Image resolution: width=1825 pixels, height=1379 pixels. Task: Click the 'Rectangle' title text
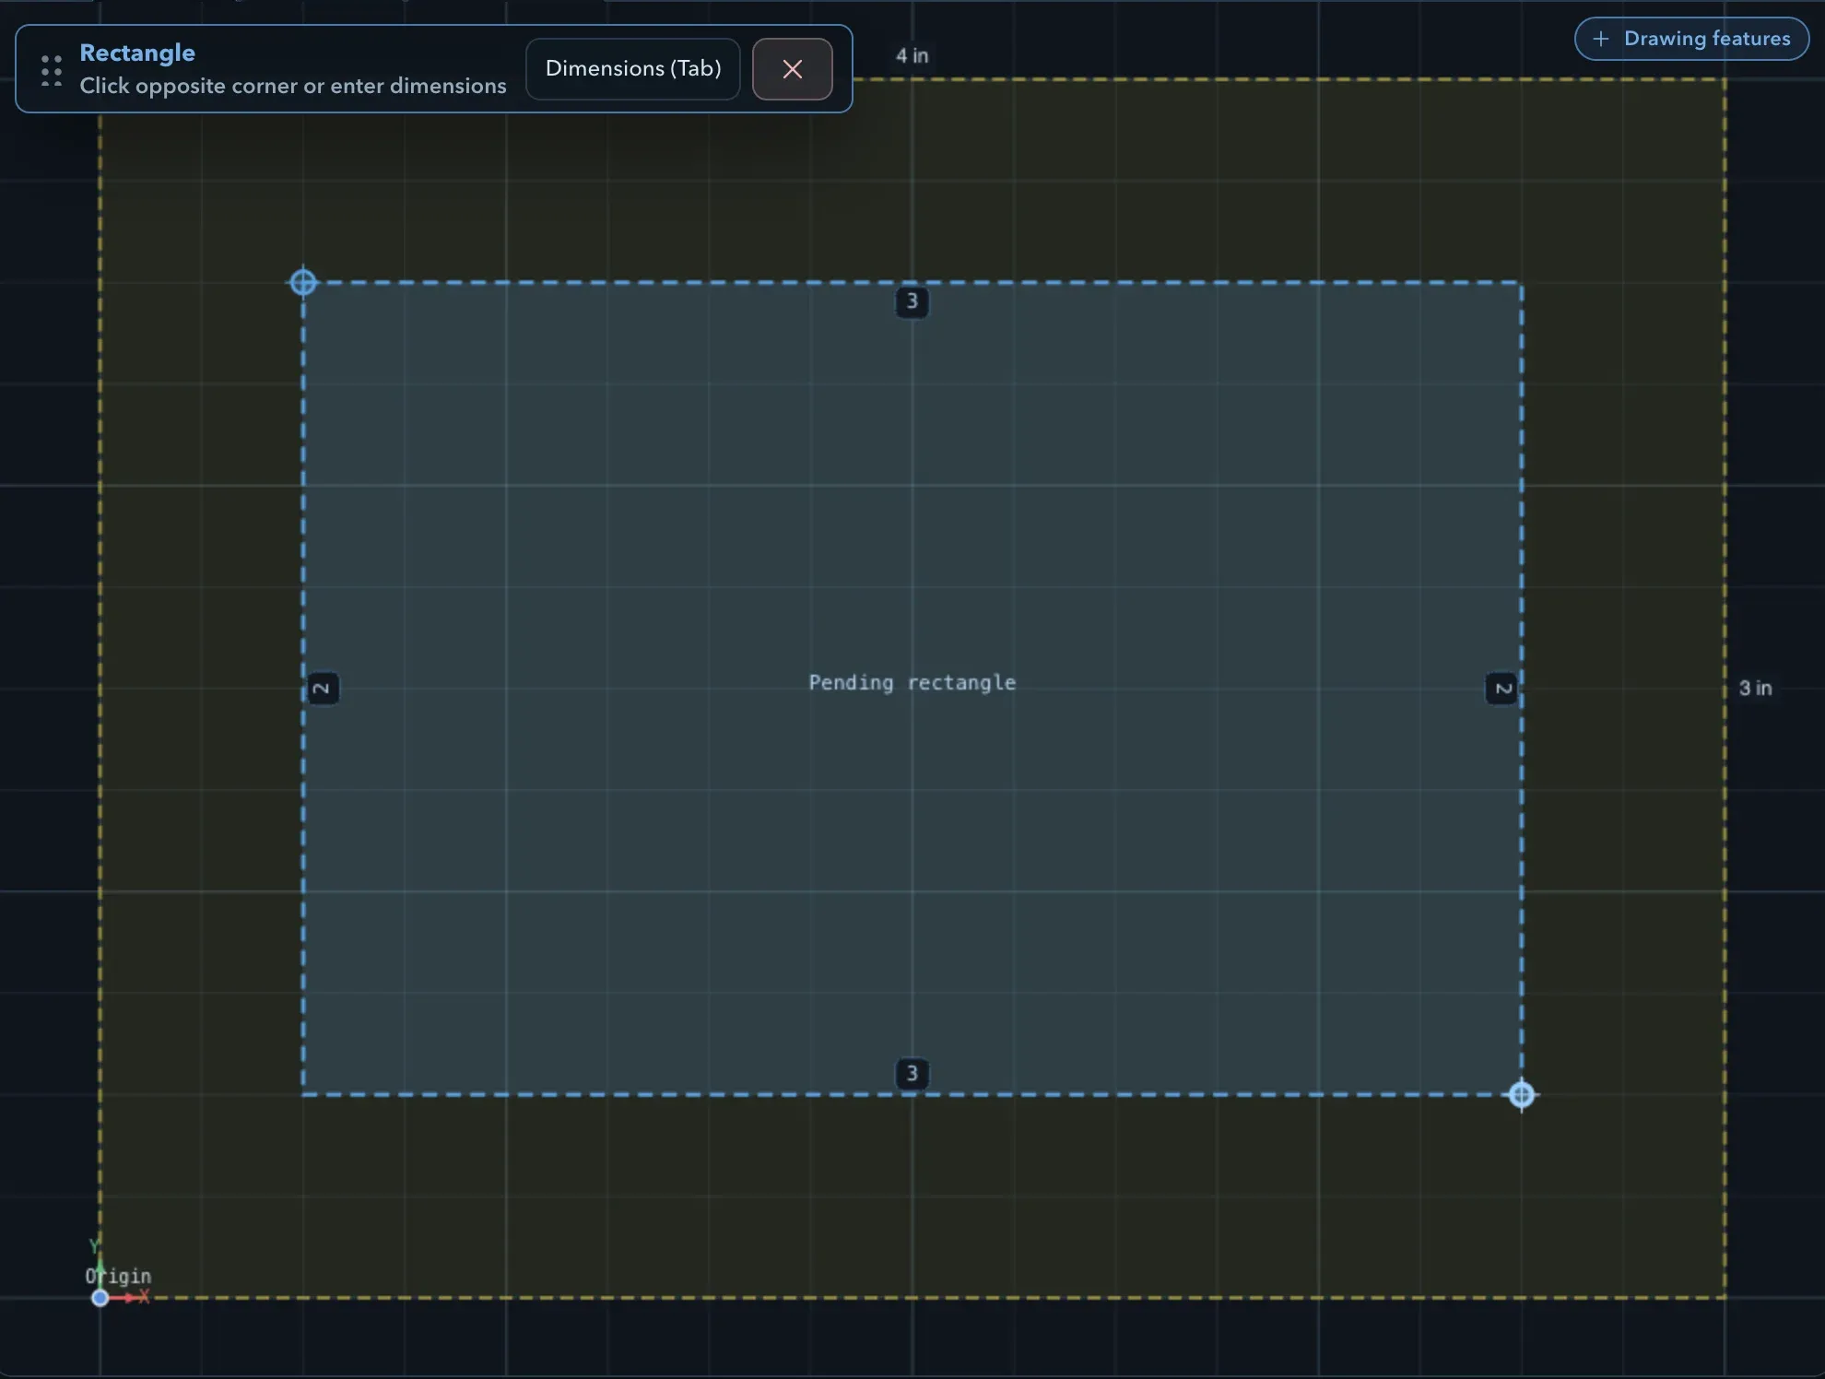tap(137, 53)
